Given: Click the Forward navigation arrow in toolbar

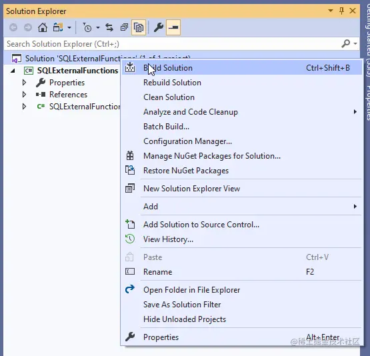Looking at the screenshot, I should coord(28,27).
